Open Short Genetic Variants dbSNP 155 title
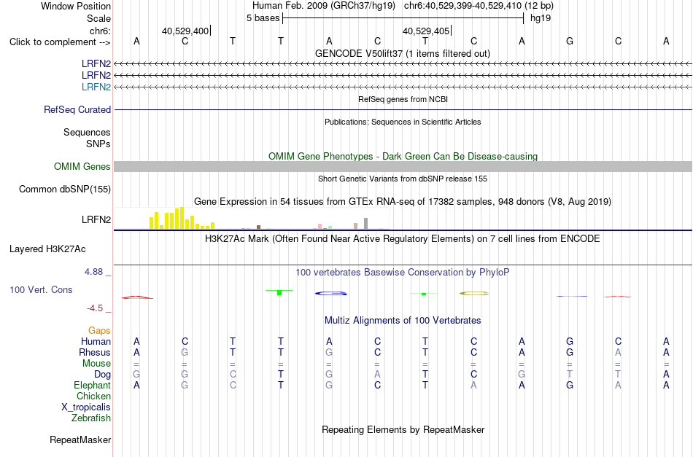The width and height of the screenshot is (693, 457). 403,179
